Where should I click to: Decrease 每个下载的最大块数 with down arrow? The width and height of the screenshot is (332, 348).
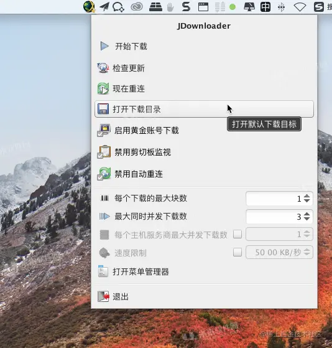coord(307,200)
